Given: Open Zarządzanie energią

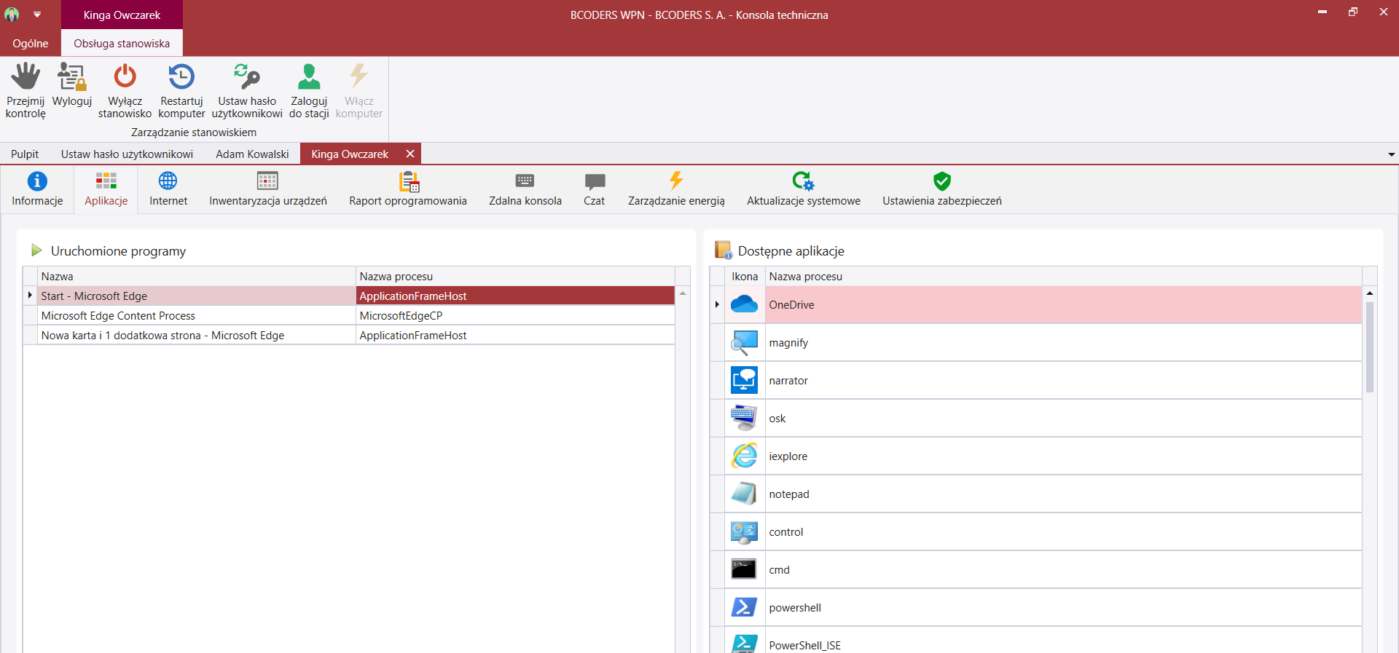Looking at the screenshot, I should [676, 189].
